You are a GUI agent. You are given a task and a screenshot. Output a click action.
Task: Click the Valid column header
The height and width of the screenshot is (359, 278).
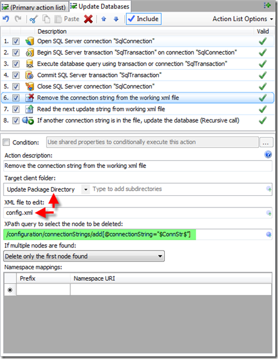click(x=263, y=32)
